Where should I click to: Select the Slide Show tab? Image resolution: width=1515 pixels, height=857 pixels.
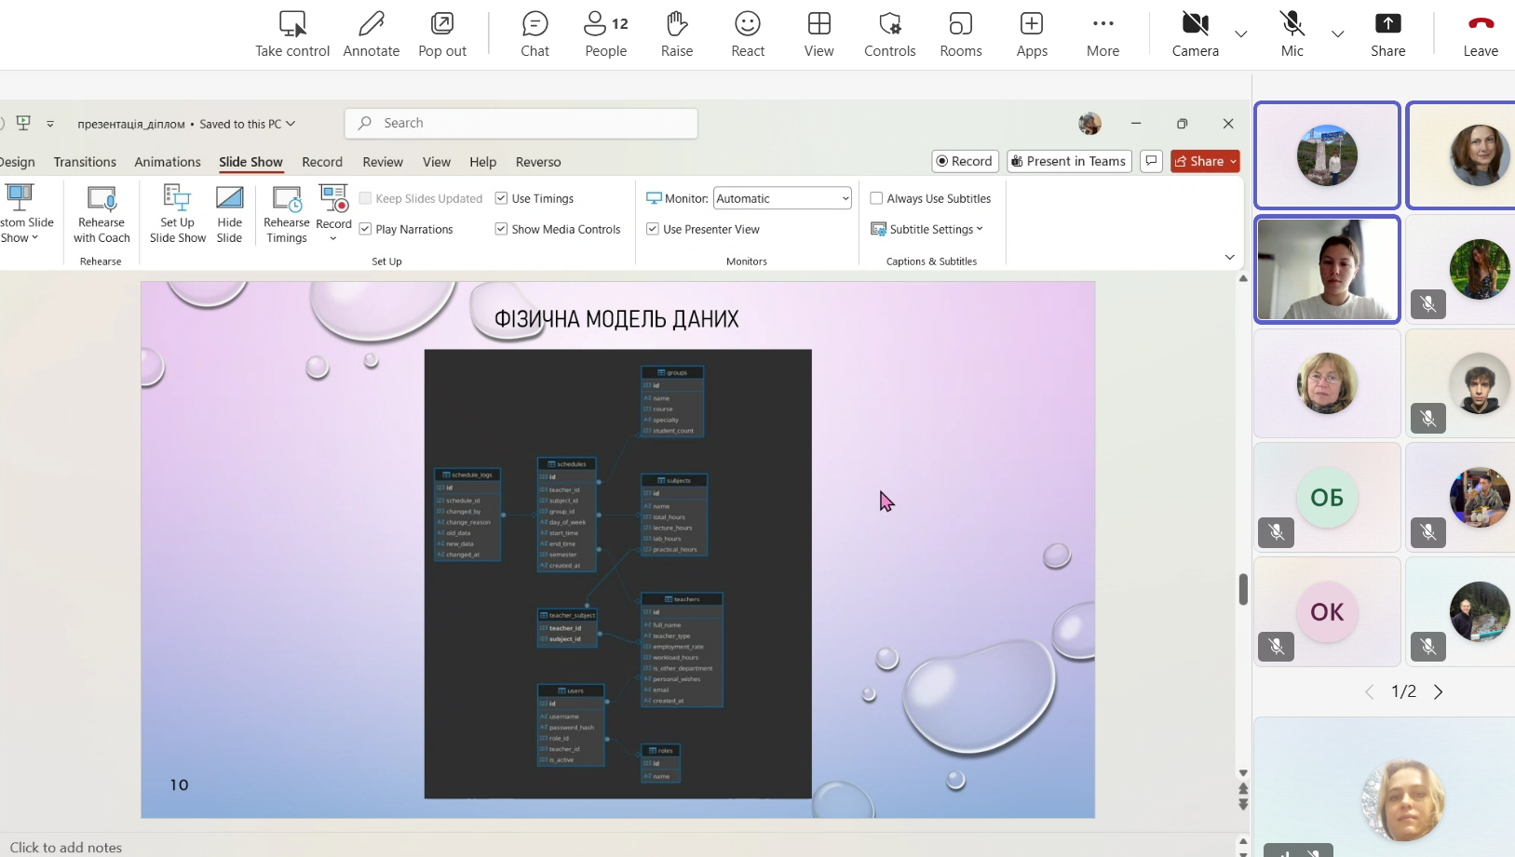(250, 162)
